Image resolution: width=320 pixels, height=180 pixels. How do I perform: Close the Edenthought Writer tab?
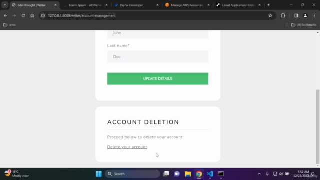pos(55,5)
